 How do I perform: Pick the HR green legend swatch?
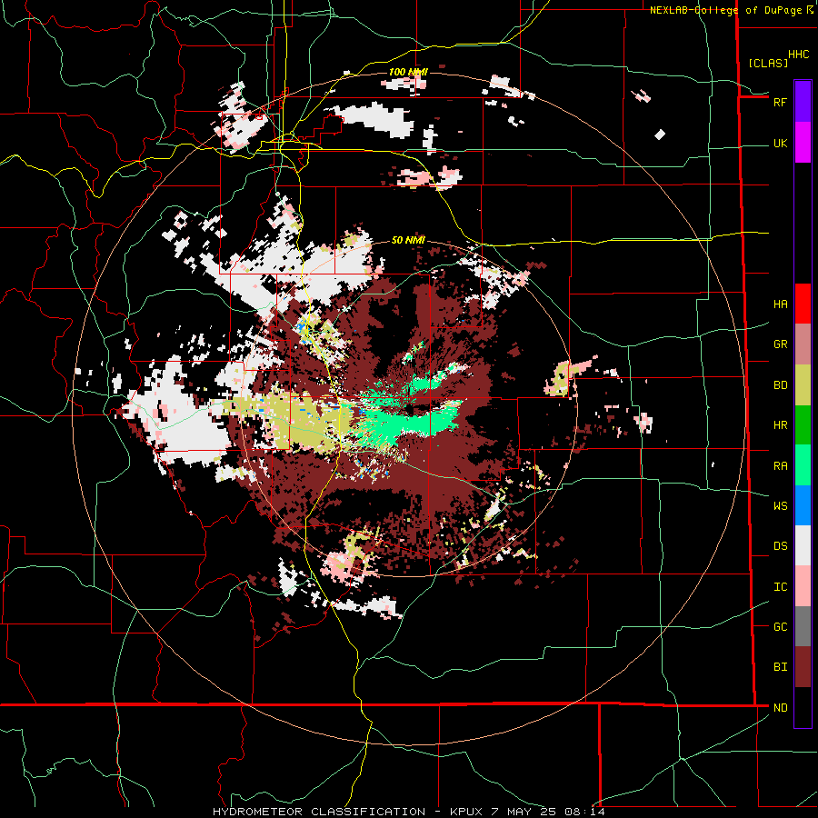pos(803,425)
